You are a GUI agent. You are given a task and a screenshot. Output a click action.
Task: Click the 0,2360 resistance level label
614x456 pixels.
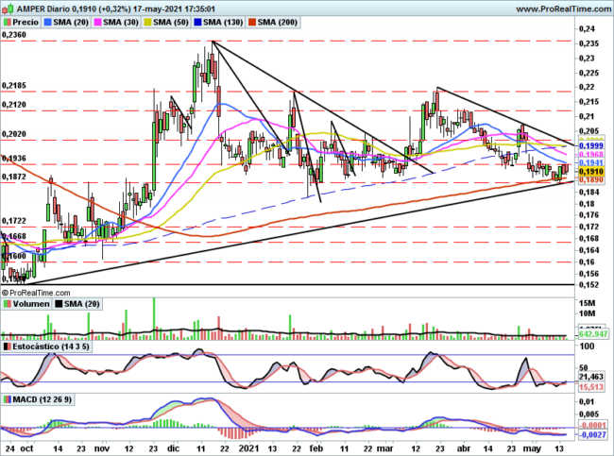coord(14,35)
